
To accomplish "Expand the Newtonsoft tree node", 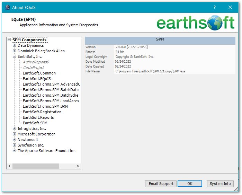I will [x=15, y=140].
